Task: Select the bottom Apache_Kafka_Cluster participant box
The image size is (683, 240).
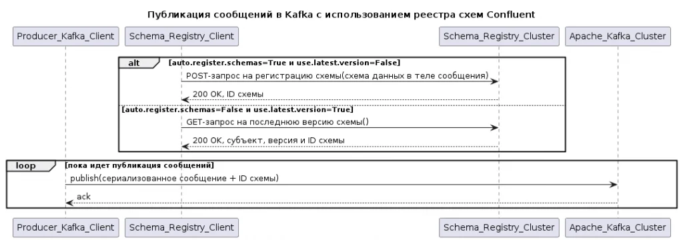Action: point(618,227)
